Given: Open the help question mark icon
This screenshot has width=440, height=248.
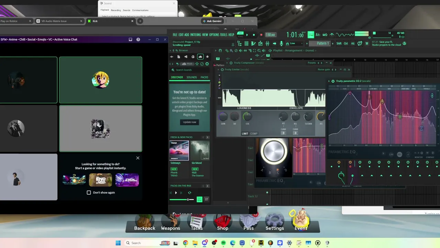Looking at the screenshot, I should (360, 43).
